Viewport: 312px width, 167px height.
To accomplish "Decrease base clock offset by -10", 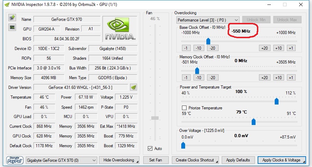I will (x=198, y=48).
